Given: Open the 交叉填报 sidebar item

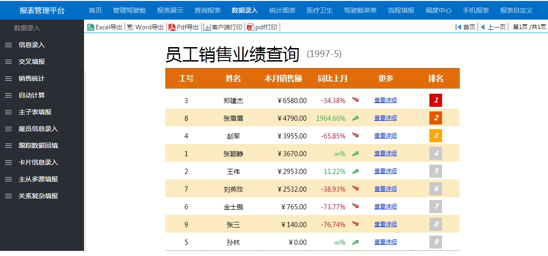Looking at the screenshot, I should pos(32,62).
